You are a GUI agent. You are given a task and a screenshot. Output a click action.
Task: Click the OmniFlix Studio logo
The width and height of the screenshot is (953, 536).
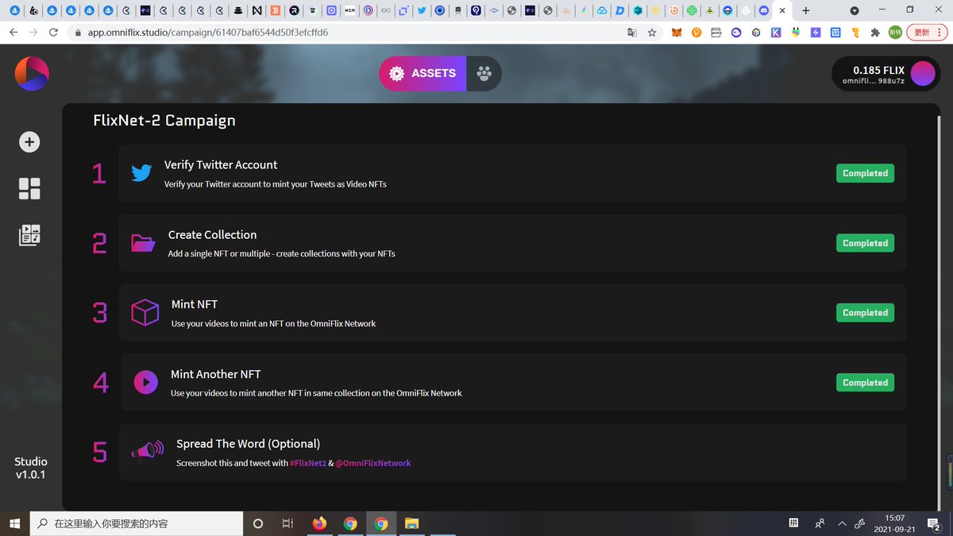point(30,71)
